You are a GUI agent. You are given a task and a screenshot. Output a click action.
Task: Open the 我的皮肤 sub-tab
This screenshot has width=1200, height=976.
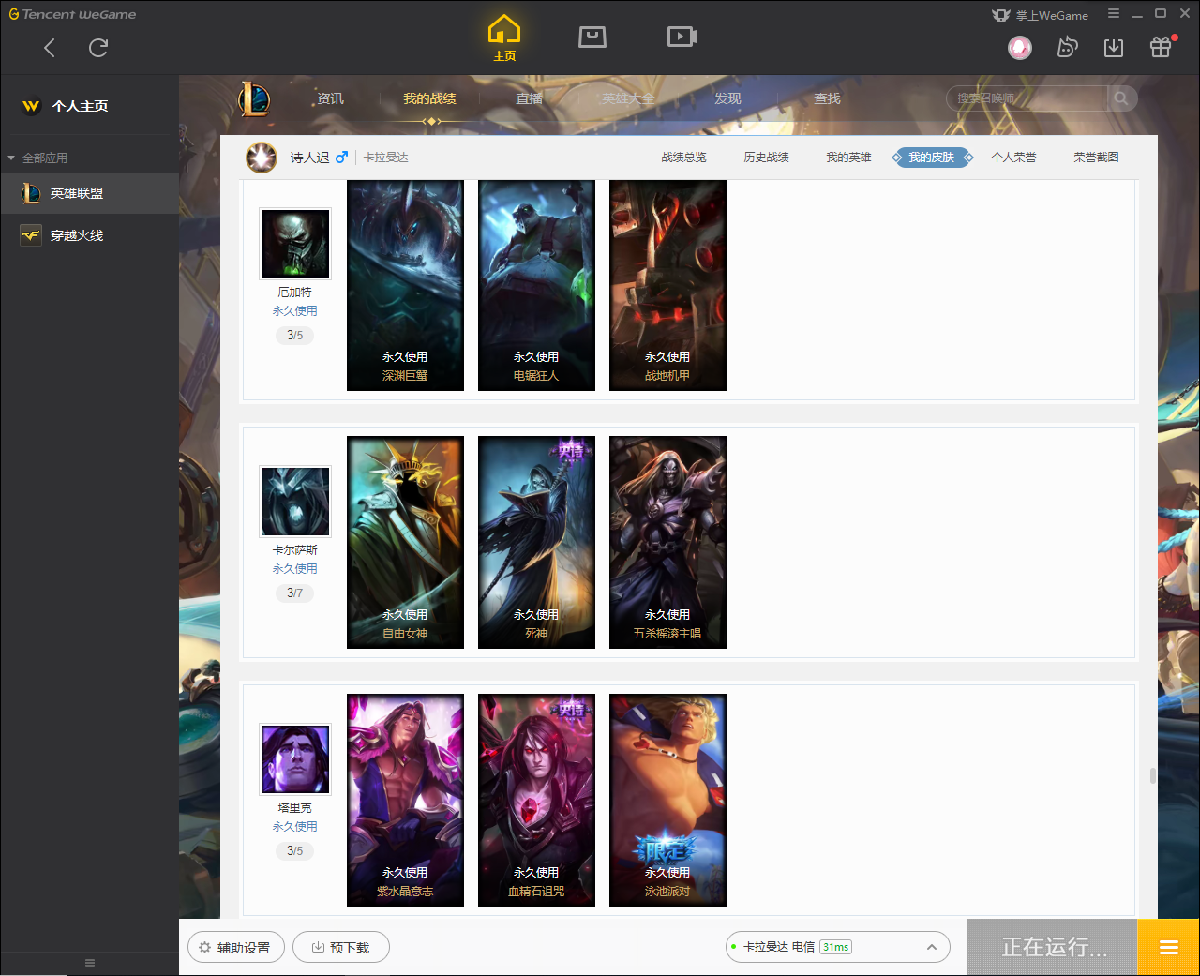tap(931, 158)
